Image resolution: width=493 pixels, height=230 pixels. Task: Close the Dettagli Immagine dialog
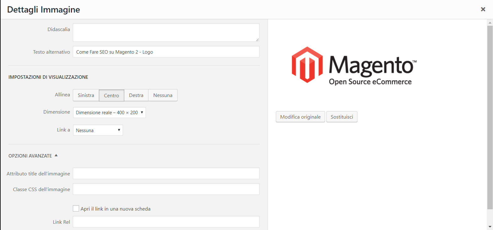pos(483,9)
